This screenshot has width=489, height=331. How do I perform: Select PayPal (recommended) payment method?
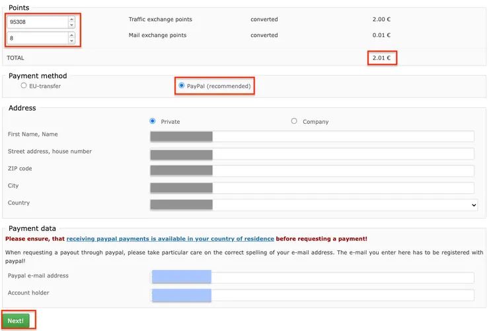coord(182,85)
